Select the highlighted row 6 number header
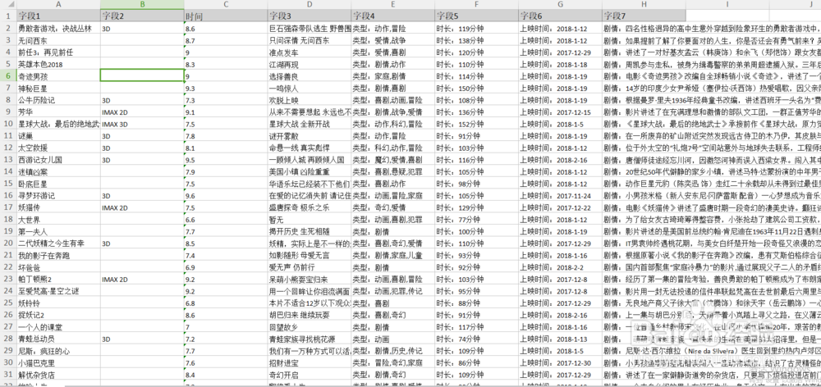The width and height of the screenshot is (821, 387). tap(8, 75)
